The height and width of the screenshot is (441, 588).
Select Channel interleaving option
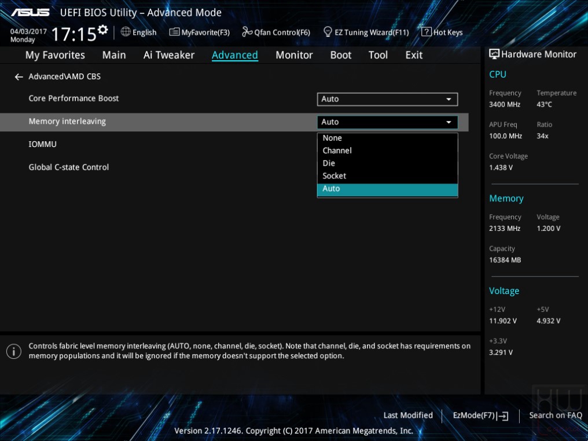(x=387, y=150)
